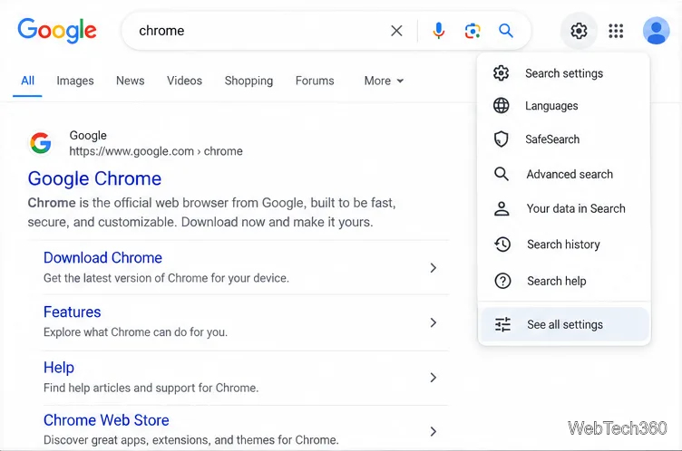This screenshot has height=451, width=682.
Task: Switch to the Videos tab
Action: pos(184,81)
